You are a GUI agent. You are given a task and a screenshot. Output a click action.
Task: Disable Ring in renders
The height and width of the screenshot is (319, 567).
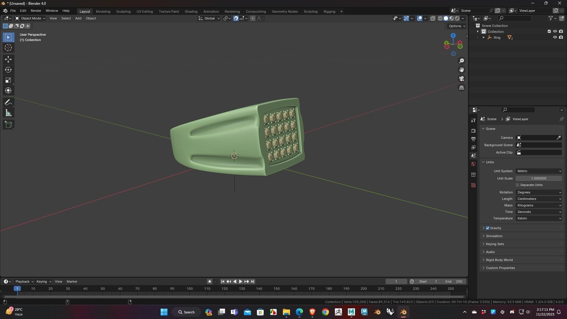pos(561,37)
